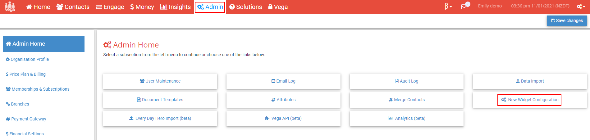Open the Money menu
This screenshot has width=590, height=140.
tap(142, 7)
